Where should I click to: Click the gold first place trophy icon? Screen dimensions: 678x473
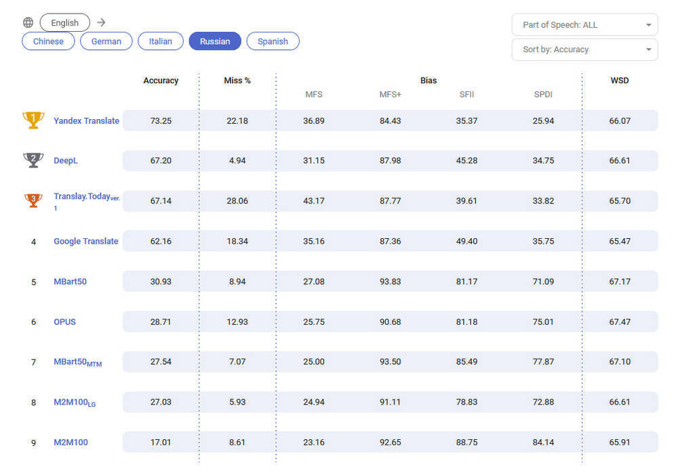[33, 120]
